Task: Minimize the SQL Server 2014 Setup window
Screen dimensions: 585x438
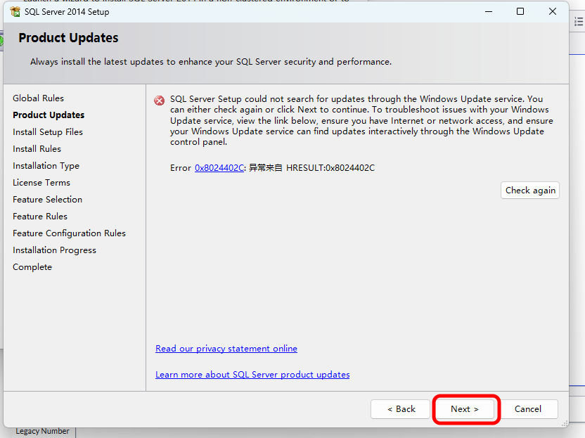Action: (489, 11)
